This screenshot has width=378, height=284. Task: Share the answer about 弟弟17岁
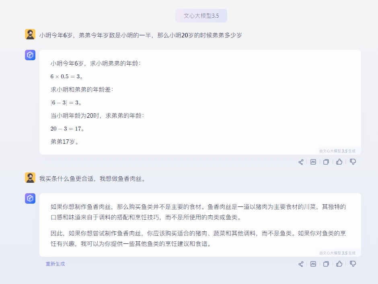coord(301,162)
